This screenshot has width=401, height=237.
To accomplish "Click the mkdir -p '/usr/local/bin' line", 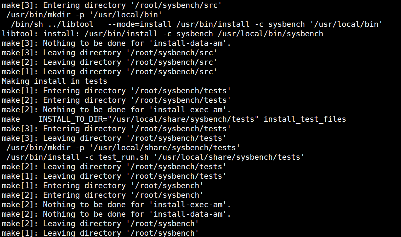I will click(84, 15).
